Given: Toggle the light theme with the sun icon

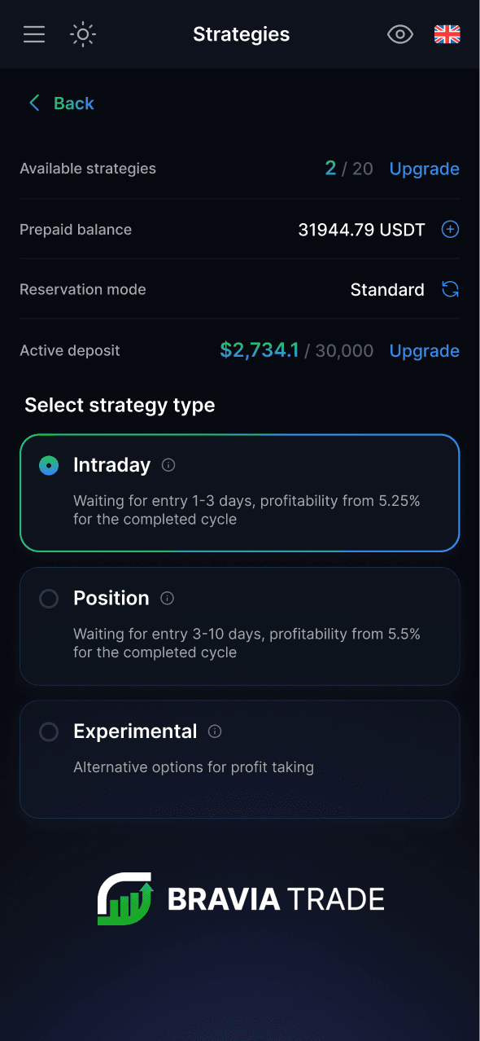Looking at the screenshot, I should pyautogui.click(x=82, y=34).
